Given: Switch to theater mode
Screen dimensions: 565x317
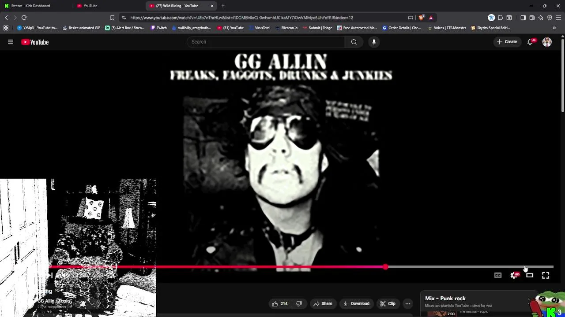Looking at the screenshot, I should (530, 276).
